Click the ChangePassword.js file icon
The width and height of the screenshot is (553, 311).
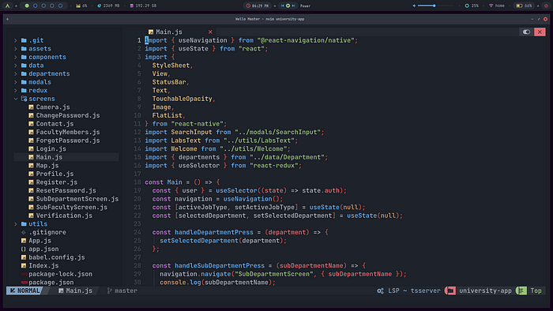click(31, 115)
